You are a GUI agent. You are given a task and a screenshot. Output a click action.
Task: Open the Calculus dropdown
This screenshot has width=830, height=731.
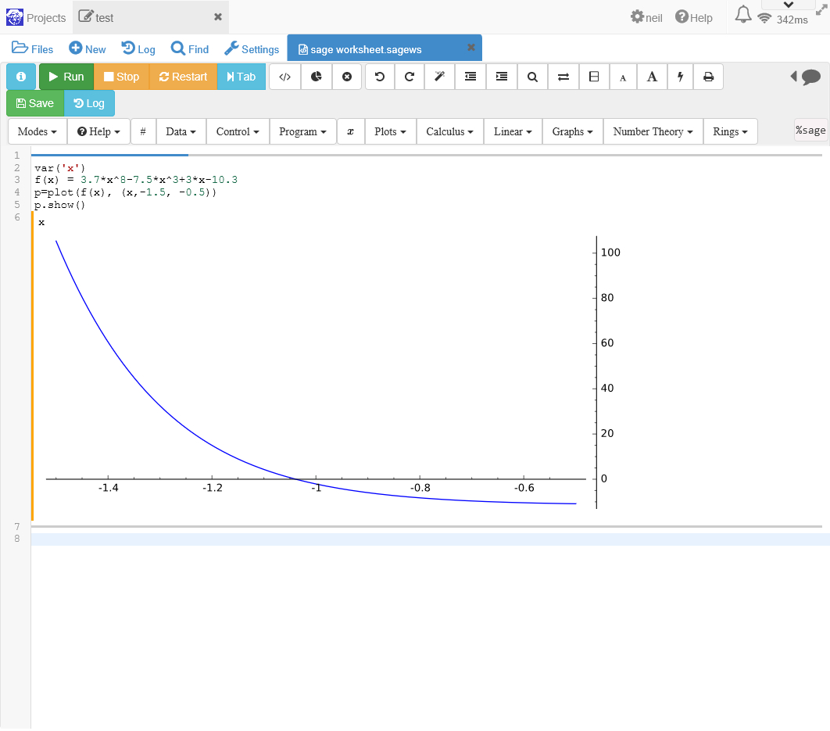[449, 131]
